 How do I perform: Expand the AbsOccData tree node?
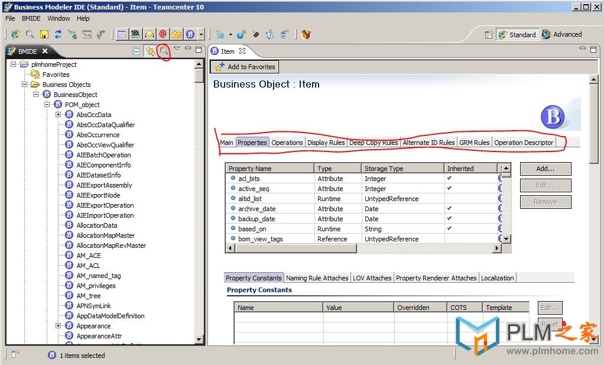[58, 115]
